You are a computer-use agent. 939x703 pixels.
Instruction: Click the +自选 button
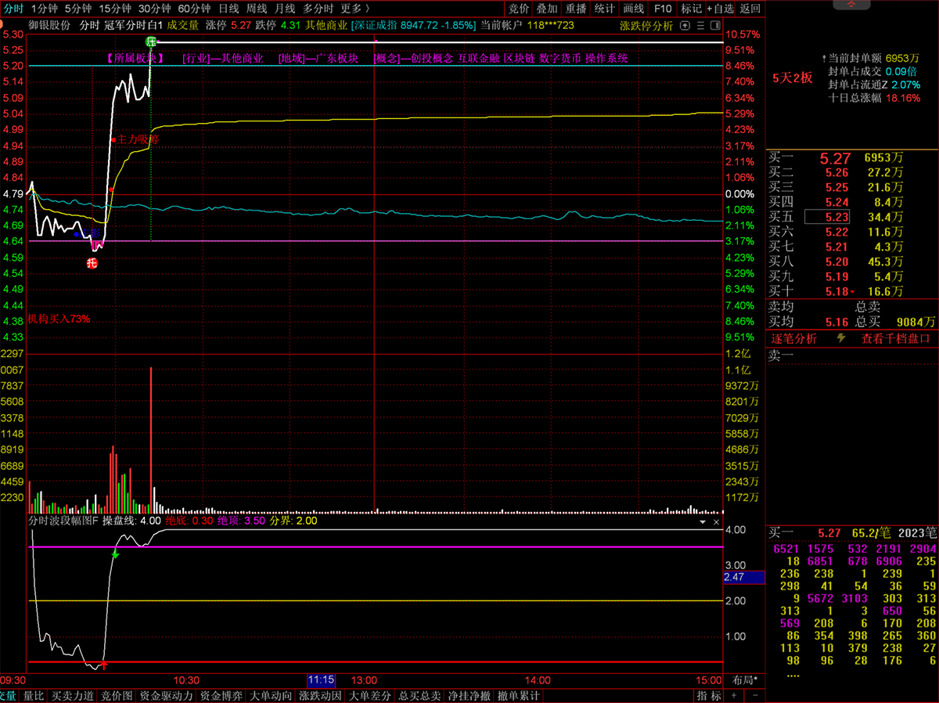720,9
